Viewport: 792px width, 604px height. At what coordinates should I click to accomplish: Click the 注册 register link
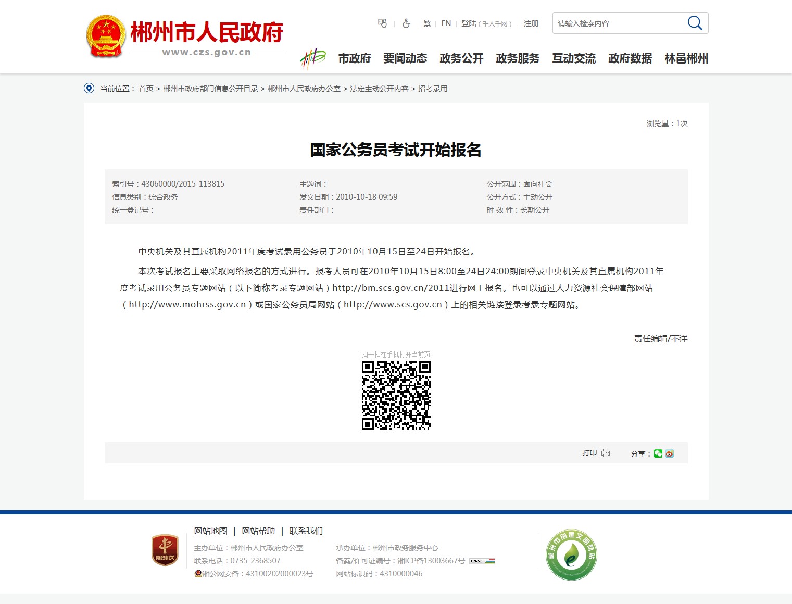click(531, 23)
